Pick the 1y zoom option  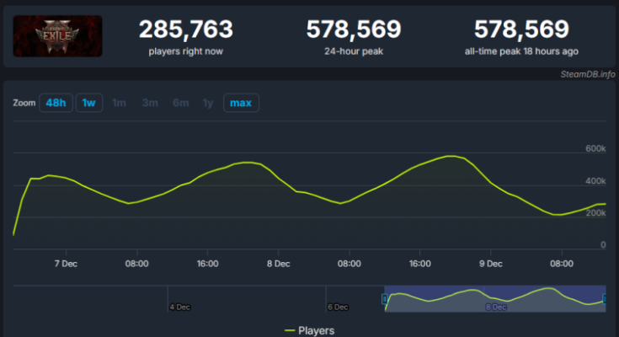click(208, 104)
